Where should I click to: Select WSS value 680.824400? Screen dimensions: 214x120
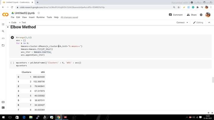tap(39, 77)
